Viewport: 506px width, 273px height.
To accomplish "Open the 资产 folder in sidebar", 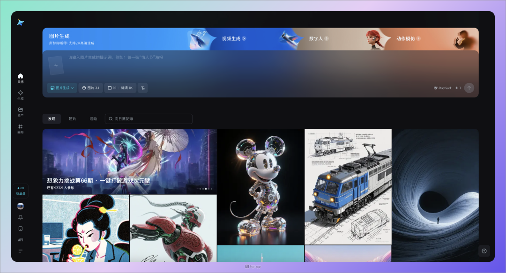I will coord(20,111).
